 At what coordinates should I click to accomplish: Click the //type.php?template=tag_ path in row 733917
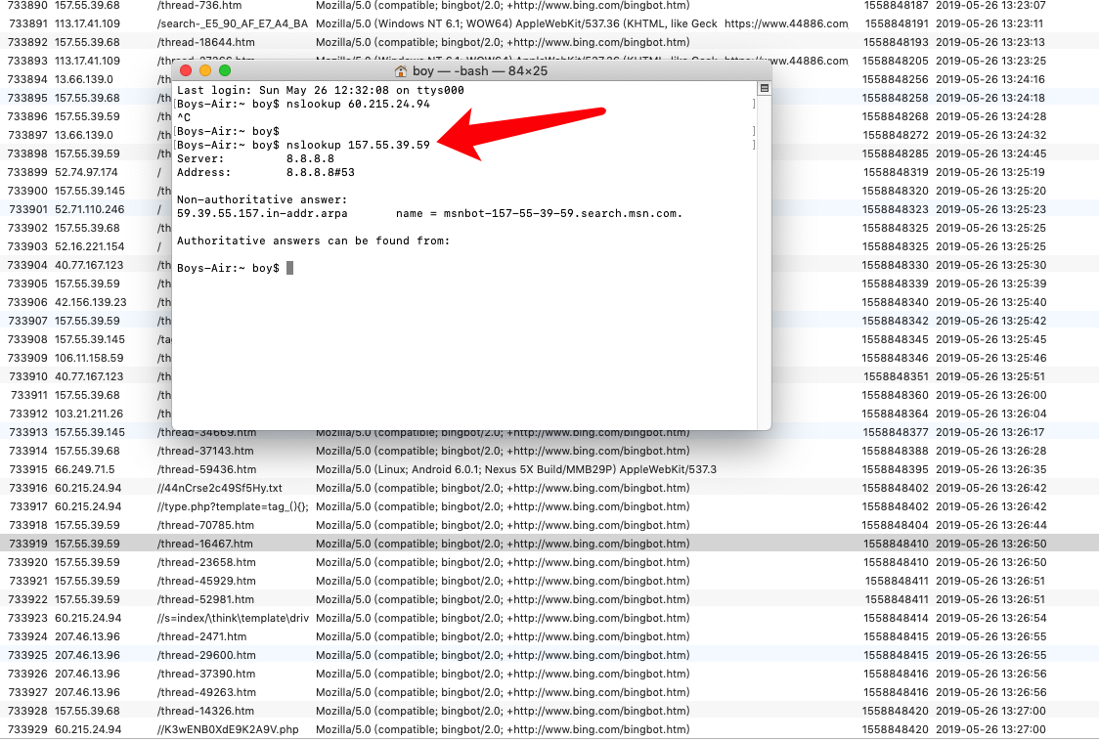[x=233, y=506]
